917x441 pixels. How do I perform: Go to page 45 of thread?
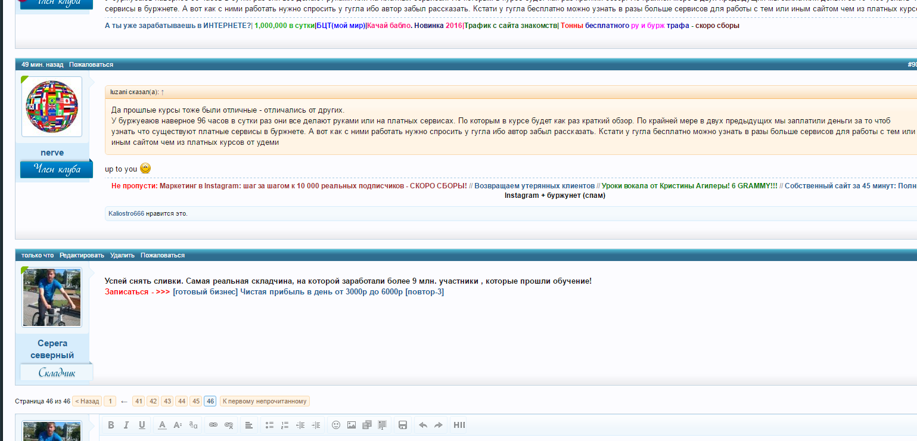pos(195,401)
